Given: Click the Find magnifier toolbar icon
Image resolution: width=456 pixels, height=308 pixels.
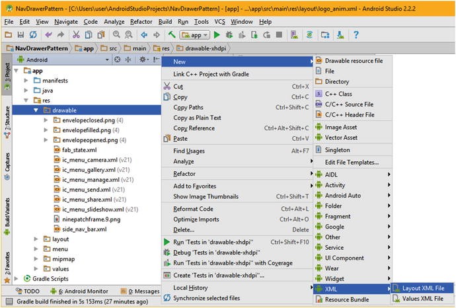Looking at the screenshot, I should pyautogui.click(x=116, y=34).
